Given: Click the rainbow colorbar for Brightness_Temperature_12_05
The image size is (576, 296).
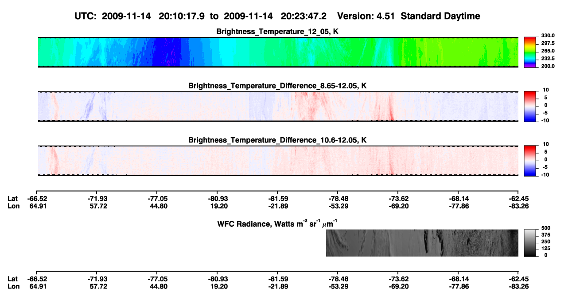Looking at the screenshot, I should 531,52.
